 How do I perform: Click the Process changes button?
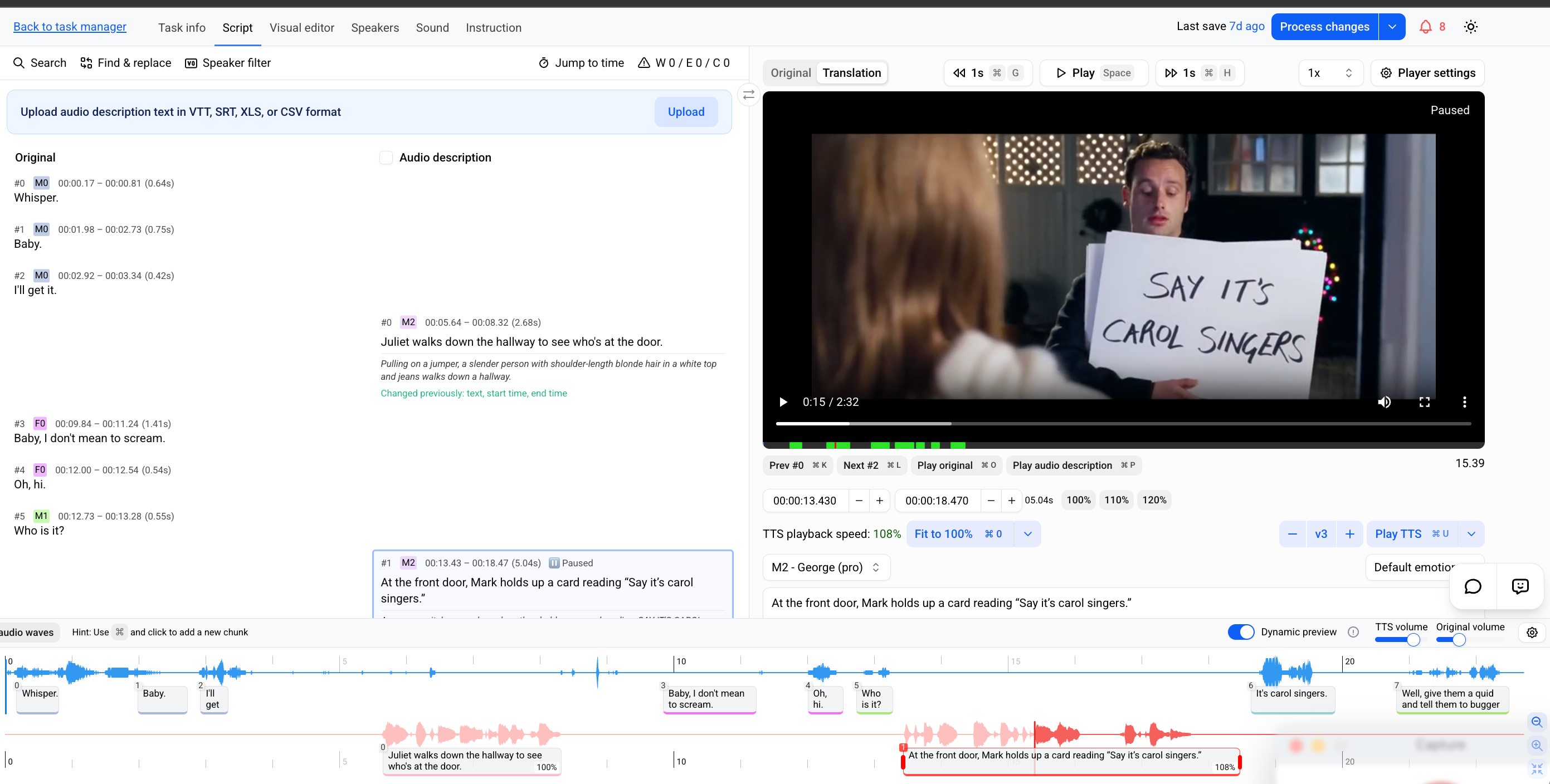[1324, 27]
